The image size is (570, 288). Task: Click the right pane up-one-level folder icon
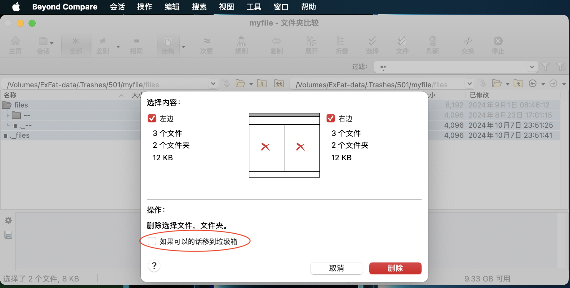(x=518, y=83)
